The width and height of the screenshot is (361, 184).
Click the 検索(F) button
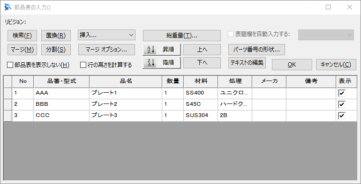pos(22,36)
